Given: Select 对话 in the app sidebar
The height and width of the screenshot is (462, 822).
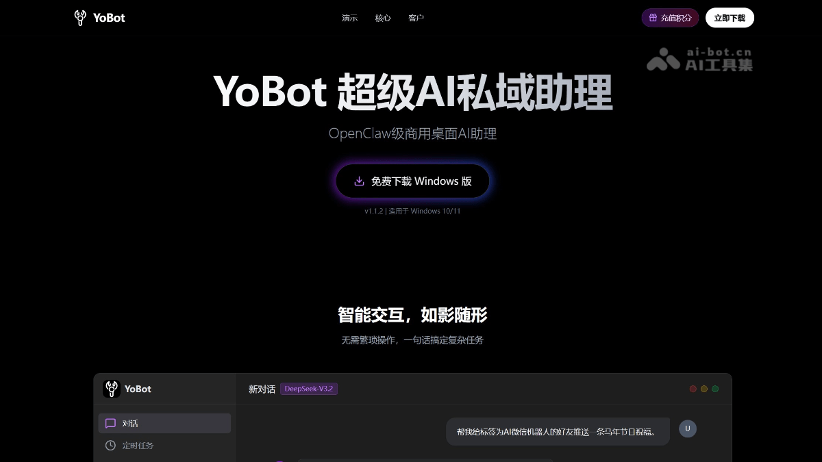Looking at the screenshot, I should pyautogui.click(x=164, y=423).
